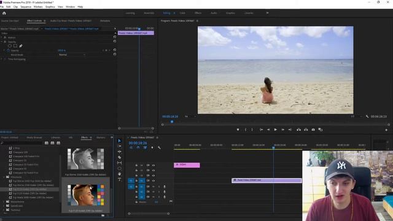Expand the Motion effect properties
393x221 pixels.
click(x=2, y=37)
